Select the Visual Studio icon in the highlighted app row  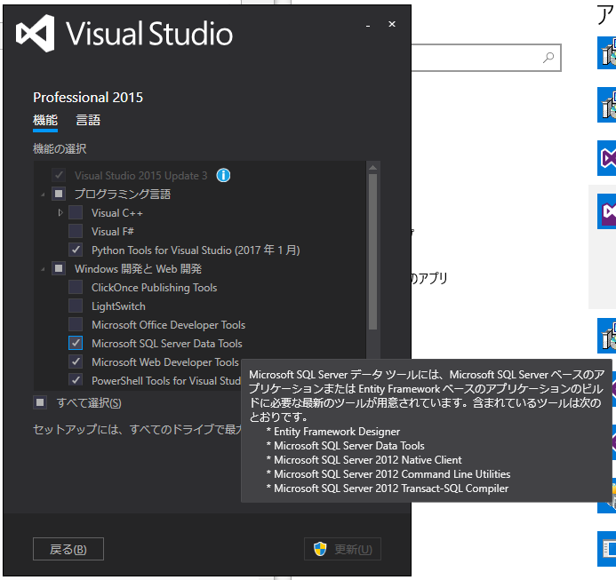point(608,212)
